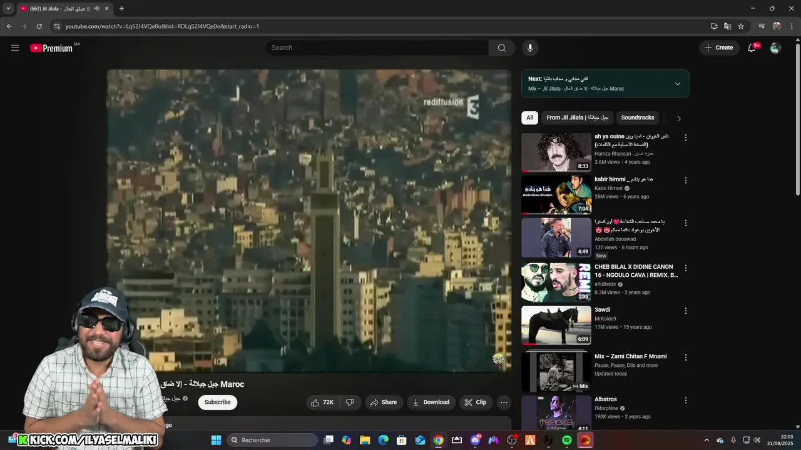The height and width of the screenshot is (450, 801).
Task: Open ah ya ouine video thumbnail
Action: [x=556, y=152]
